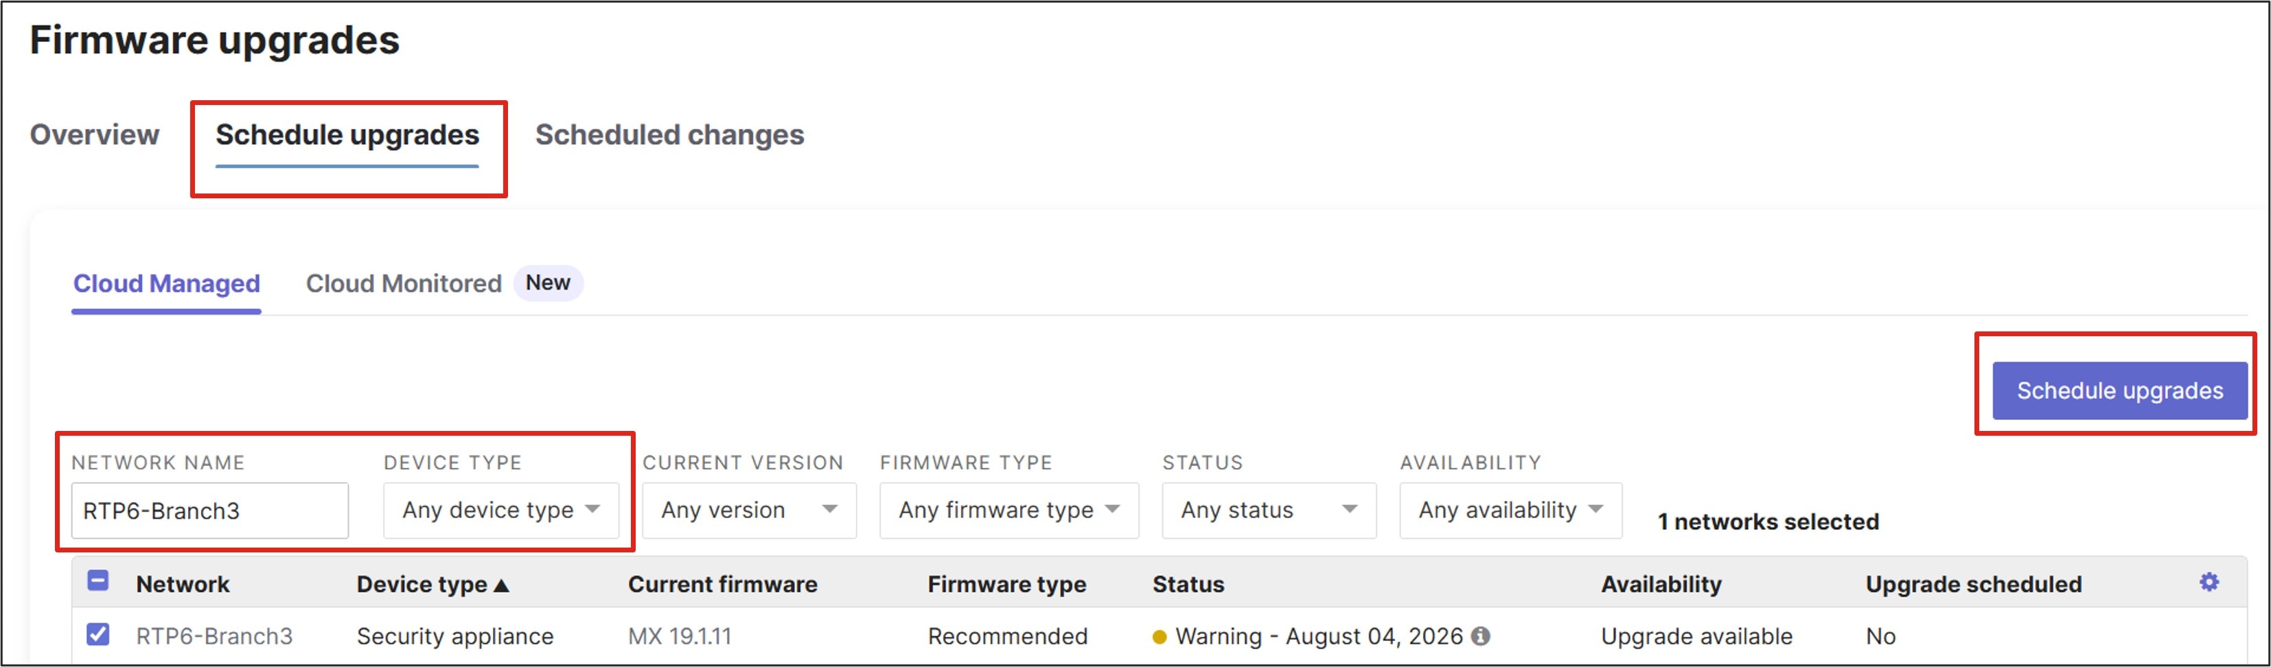This screenshot has width=2271, height=667.
Task: Sort by Firmware type column header
Action: click(x=1007, y=584)
